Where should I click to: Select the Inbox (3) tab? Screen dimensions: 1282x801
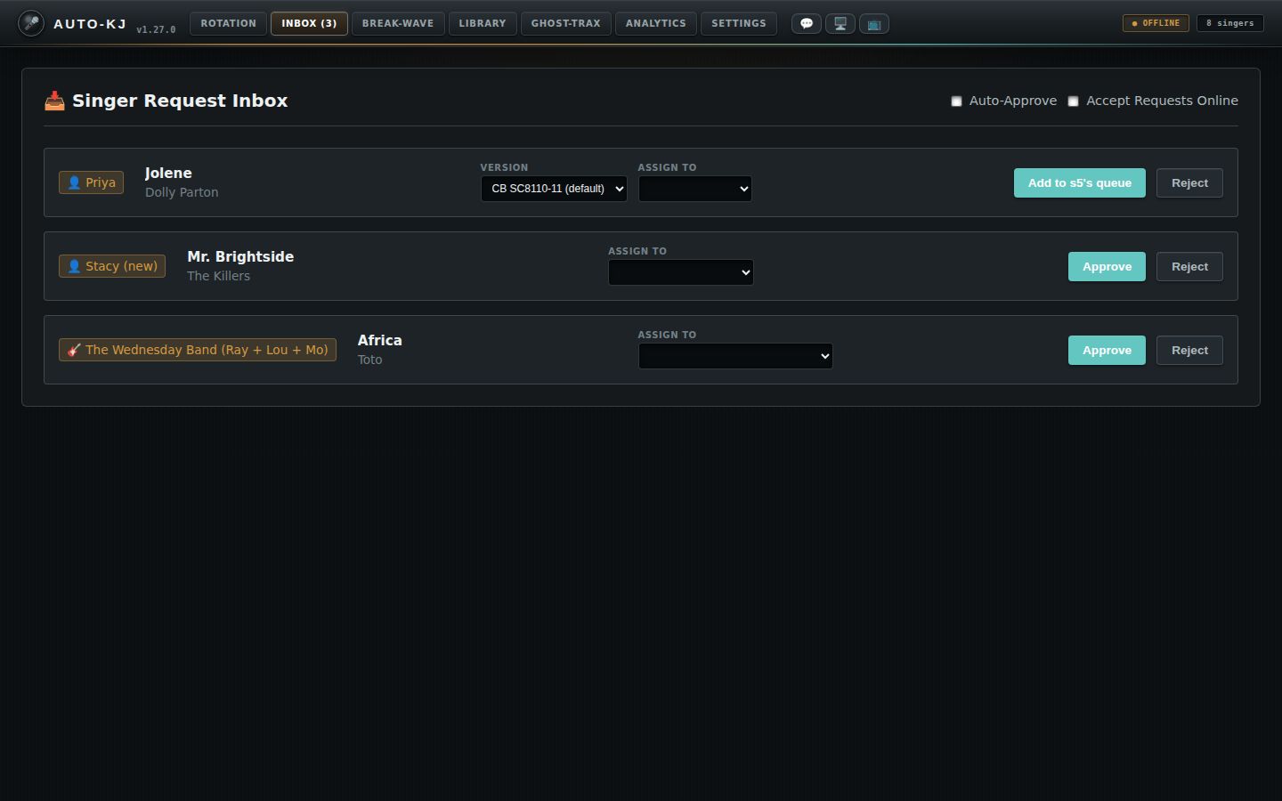coord(309,23)
